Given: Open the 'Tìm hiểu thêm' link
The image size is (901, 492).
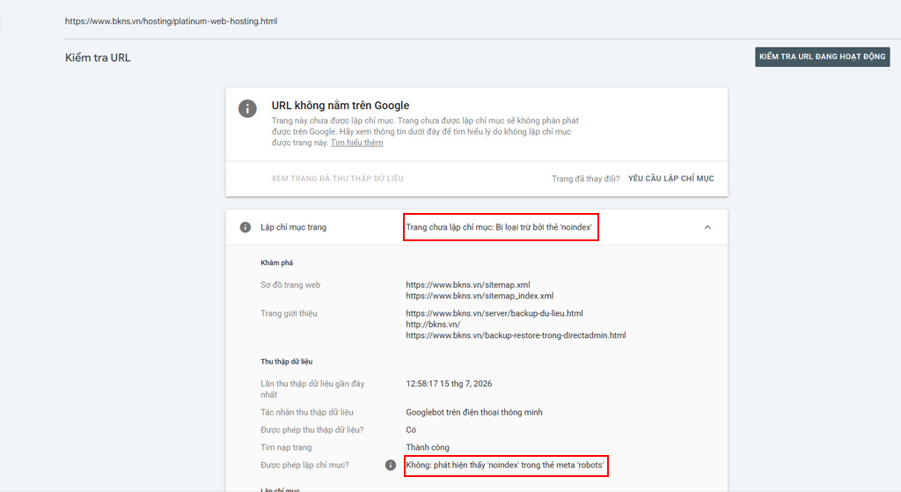Looking at the screenshot, I should [356, 143].
